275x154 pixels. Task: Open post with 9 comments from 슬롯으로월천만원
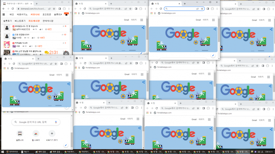pyautogui.click(x=26, y=26)
